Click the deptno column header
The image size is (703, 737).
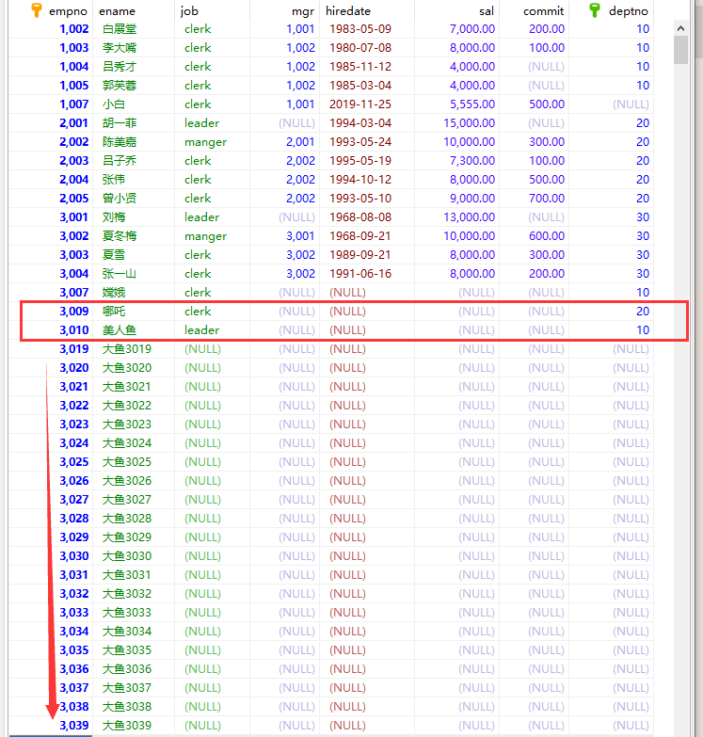pyautogui.click(x=611, y=10)
